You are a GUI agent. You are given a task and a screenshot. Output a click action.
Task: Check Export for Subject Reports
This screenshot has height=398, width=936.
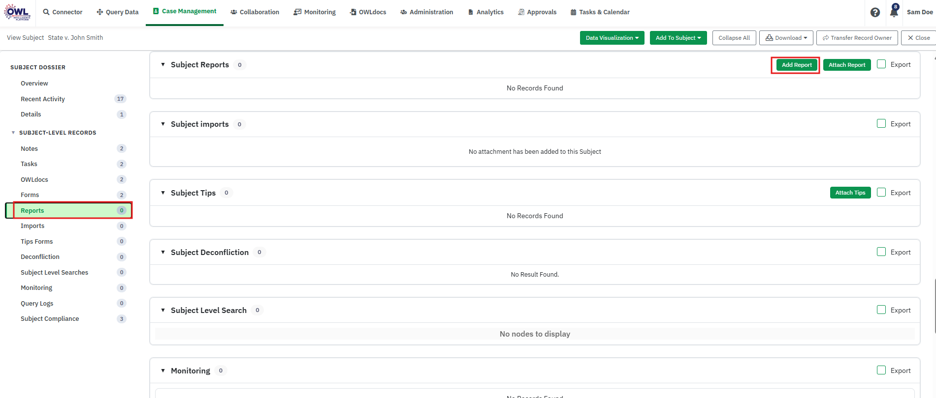(881, 64)
